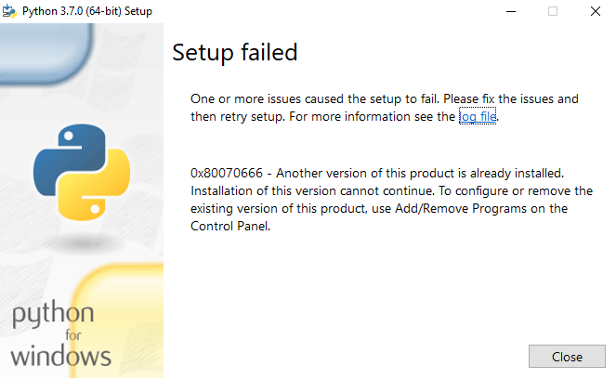Viewport: 616px width, 379px height.
Task: Click the shadow beneath the Python logo
Action: pos(83,242)
